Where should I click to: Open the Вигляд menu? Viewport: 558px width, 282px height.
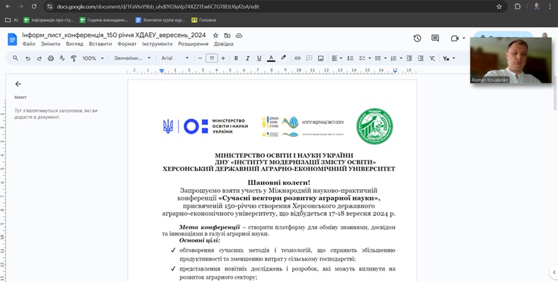pos(75,44)
